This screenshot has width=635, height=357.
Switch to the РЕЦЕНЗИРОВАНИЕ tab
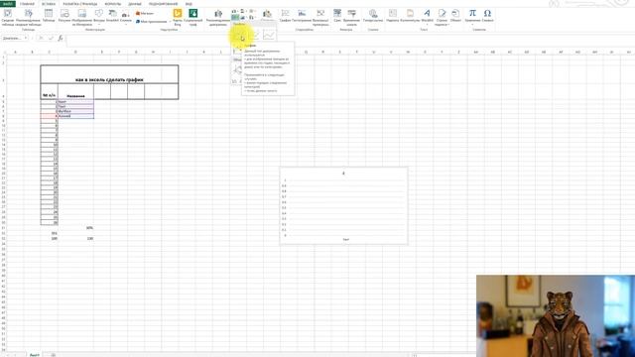163,4
